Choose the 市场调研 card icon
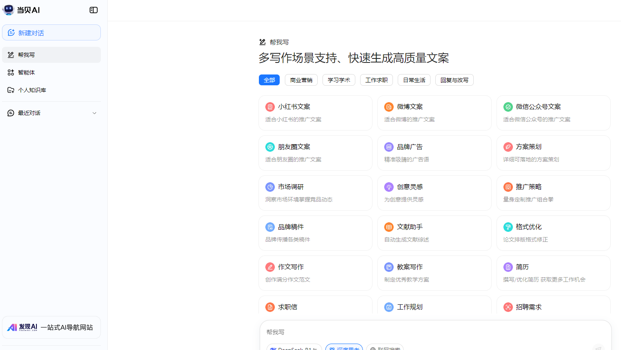The image size is (621, 350). click(270, 187)
